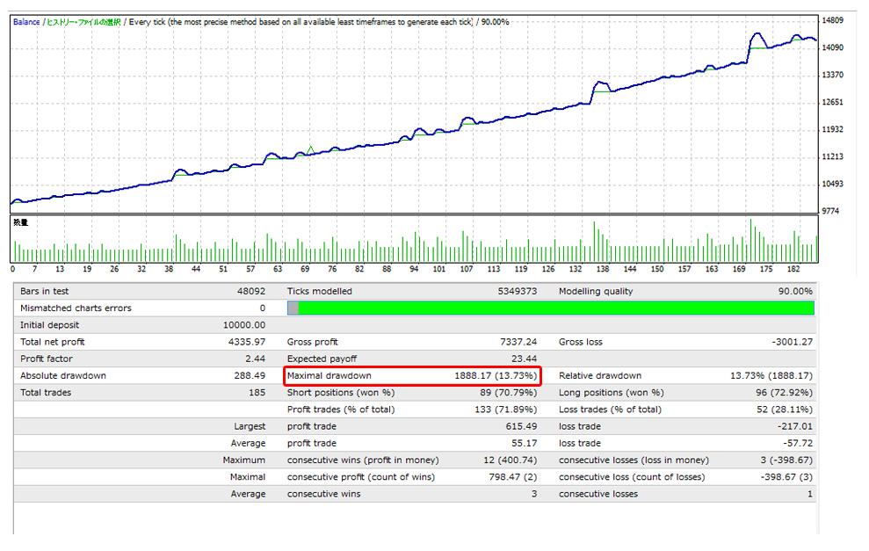This screenshot has width=869, height=551.
Task: Select Maximal drawdown value 1888.17 (13.73%)
Action: point(496,375)
